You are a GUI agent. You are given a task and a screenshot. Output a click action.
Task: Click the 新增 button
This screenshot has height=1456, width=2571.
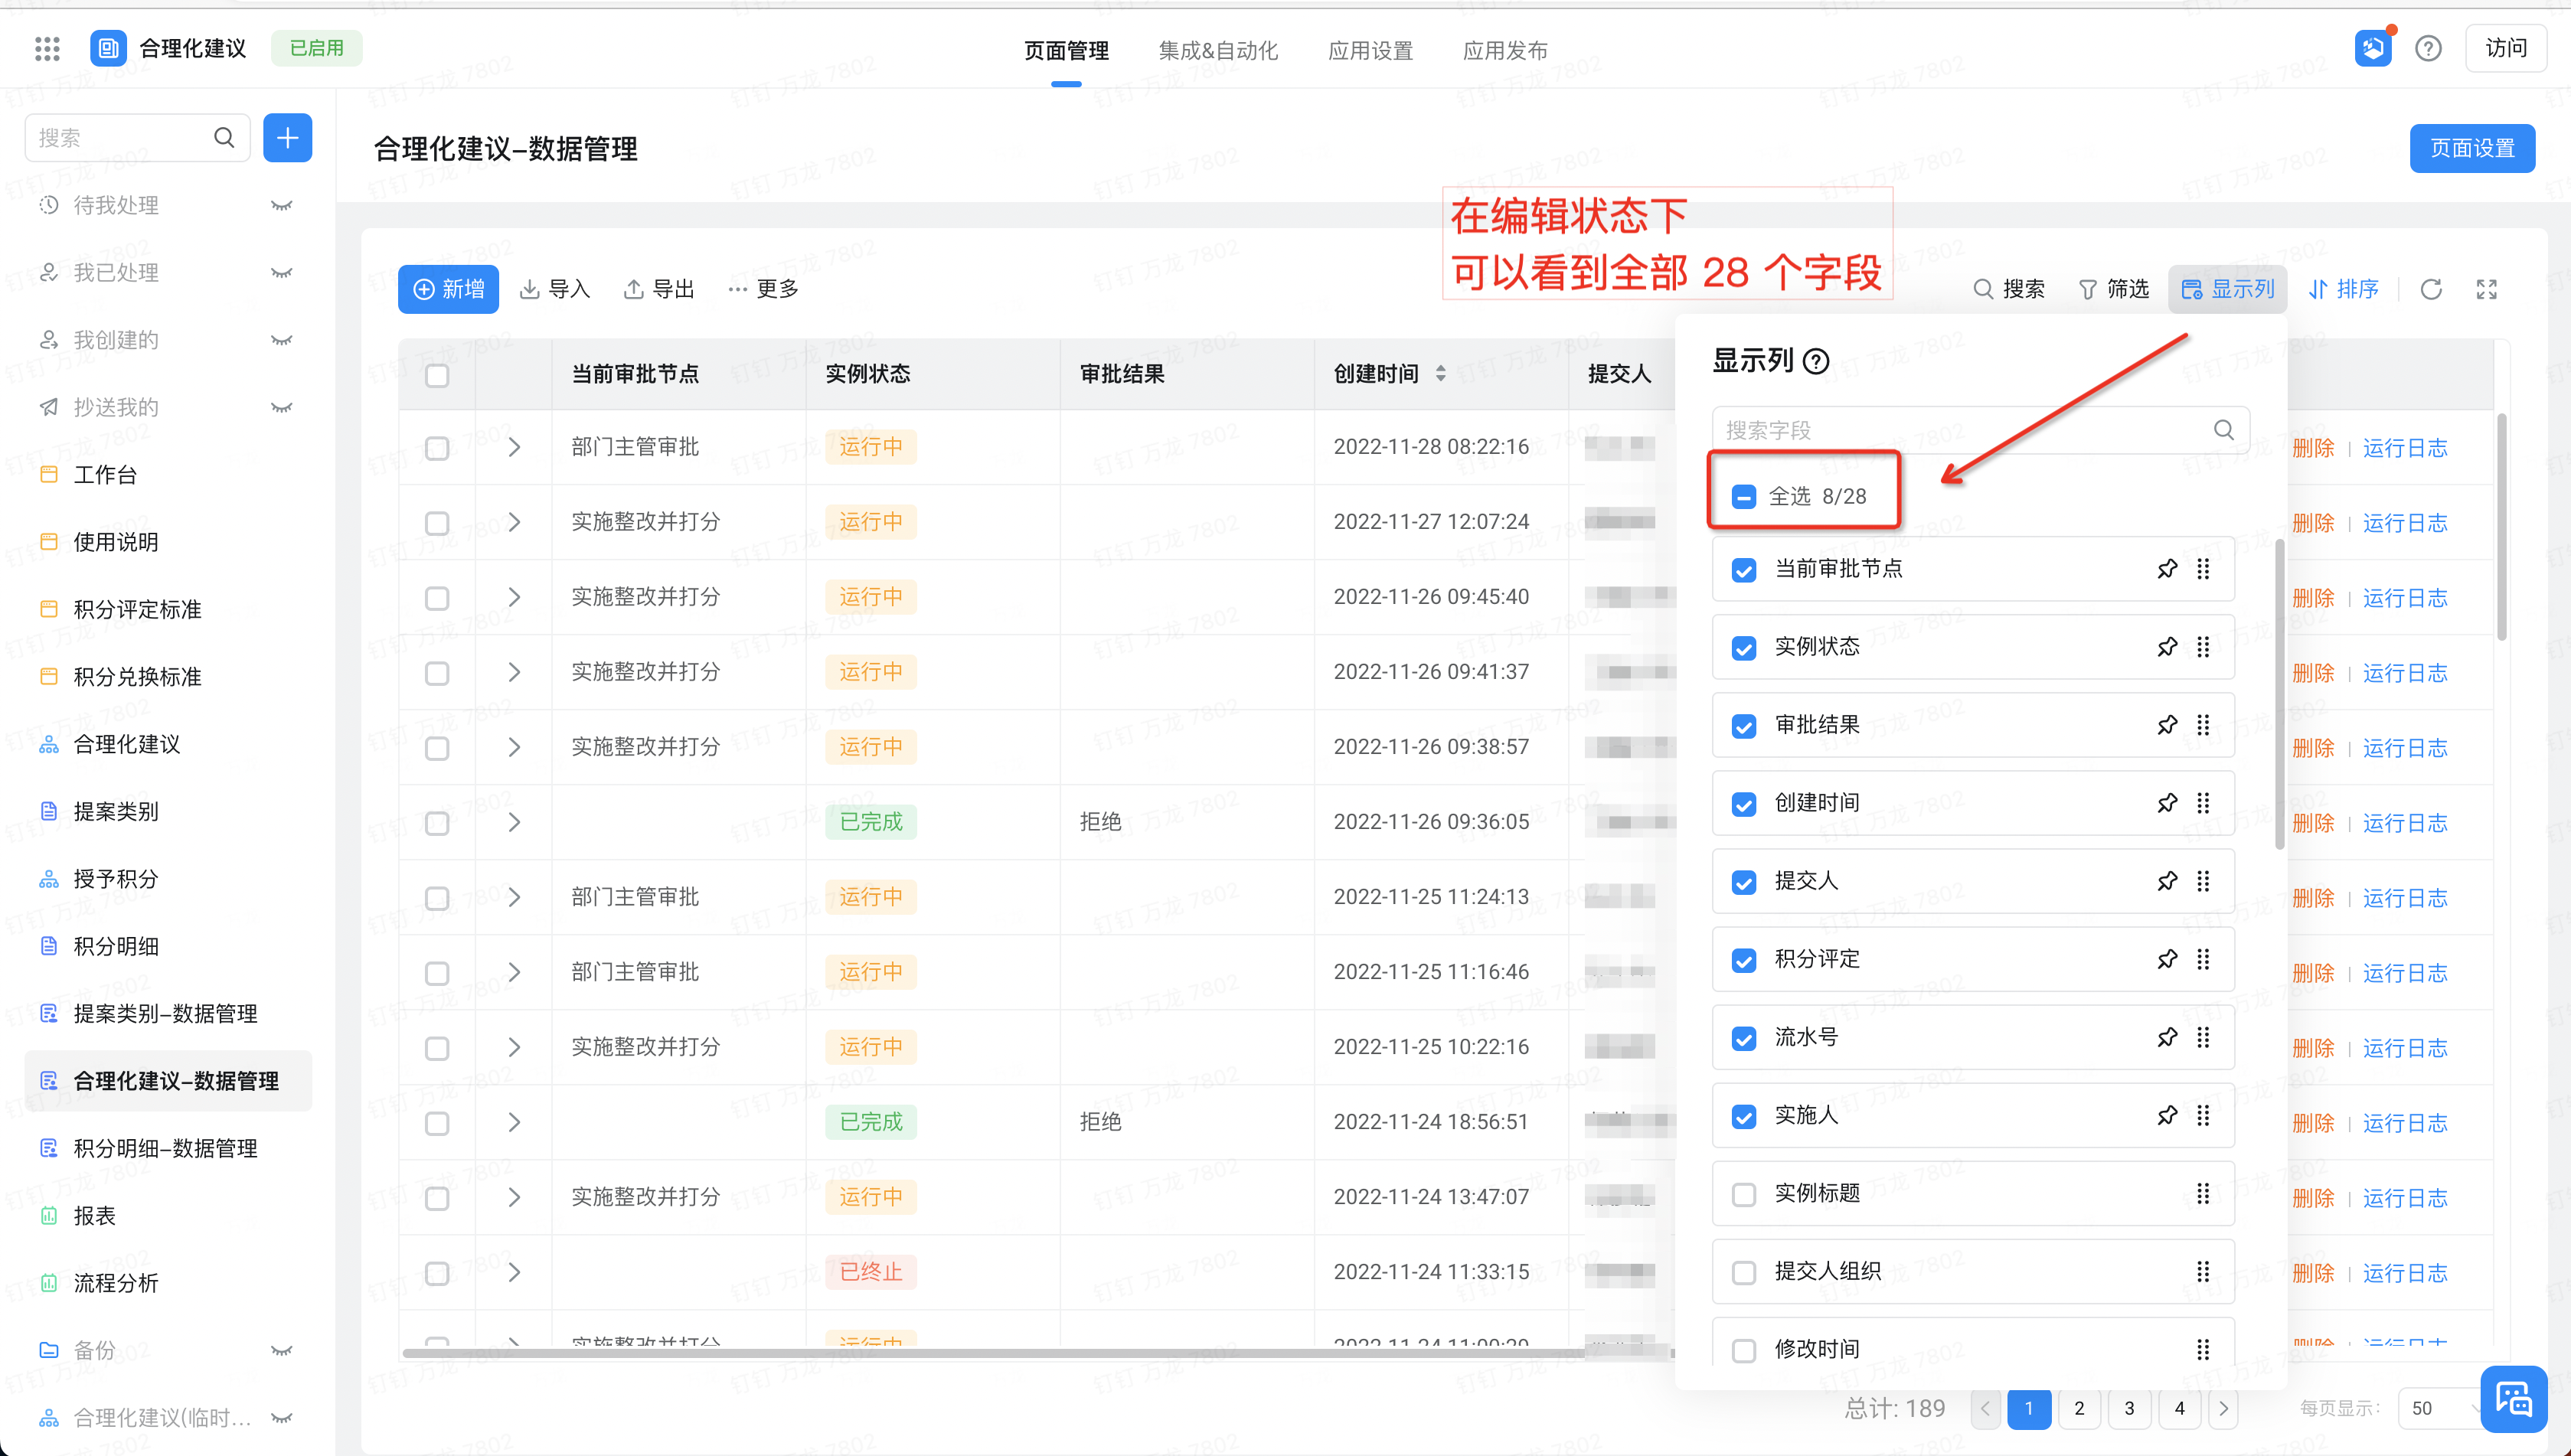point(448,289)
